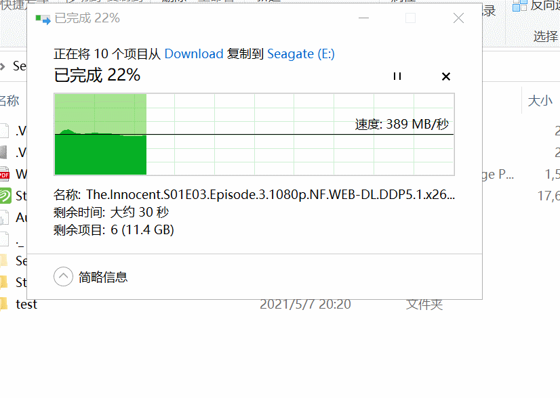Minimize the copy progress dialog
The image size is (560, 398).
363,18
